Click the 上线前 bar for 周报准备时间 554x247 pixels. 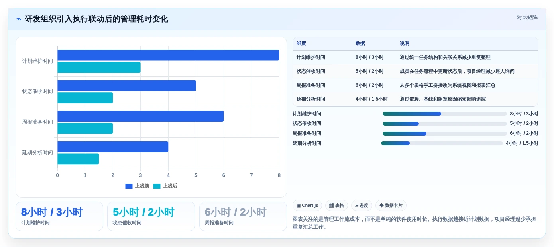pyautogui.click(x=141, y=116)
